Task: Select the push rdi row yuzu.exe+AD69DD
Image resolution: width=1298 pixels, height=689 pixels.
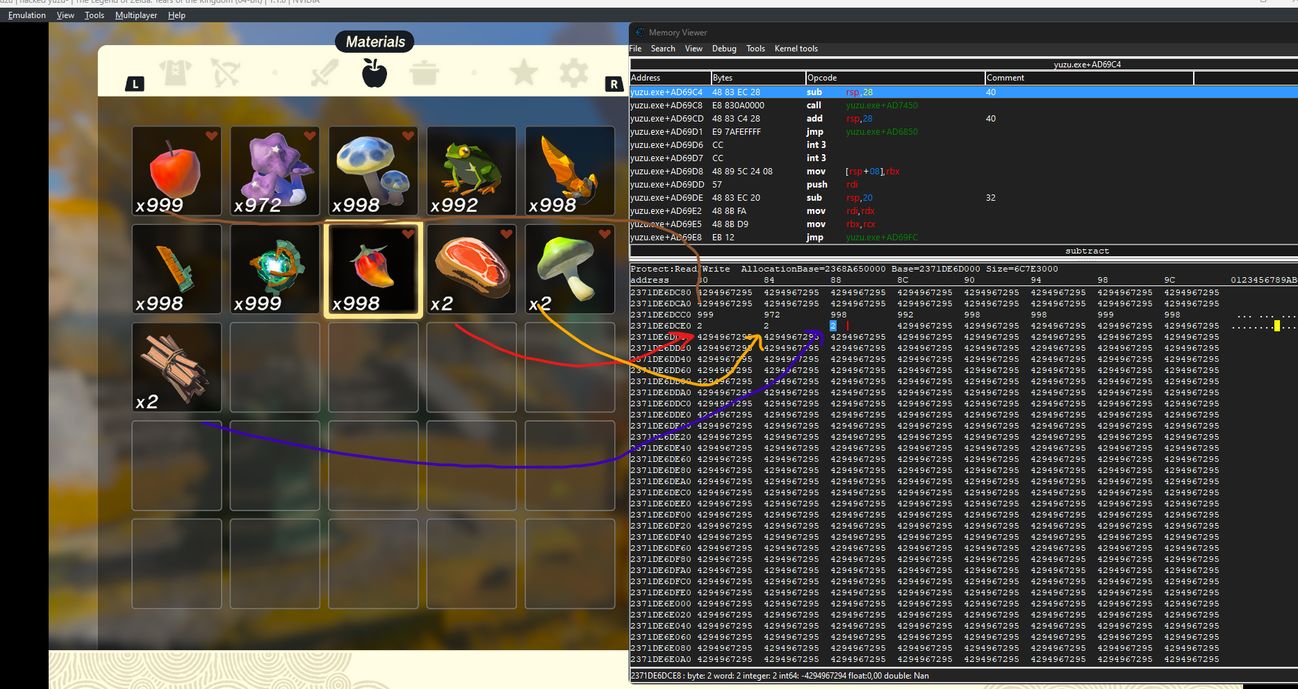Action: [x=963, y=185]
